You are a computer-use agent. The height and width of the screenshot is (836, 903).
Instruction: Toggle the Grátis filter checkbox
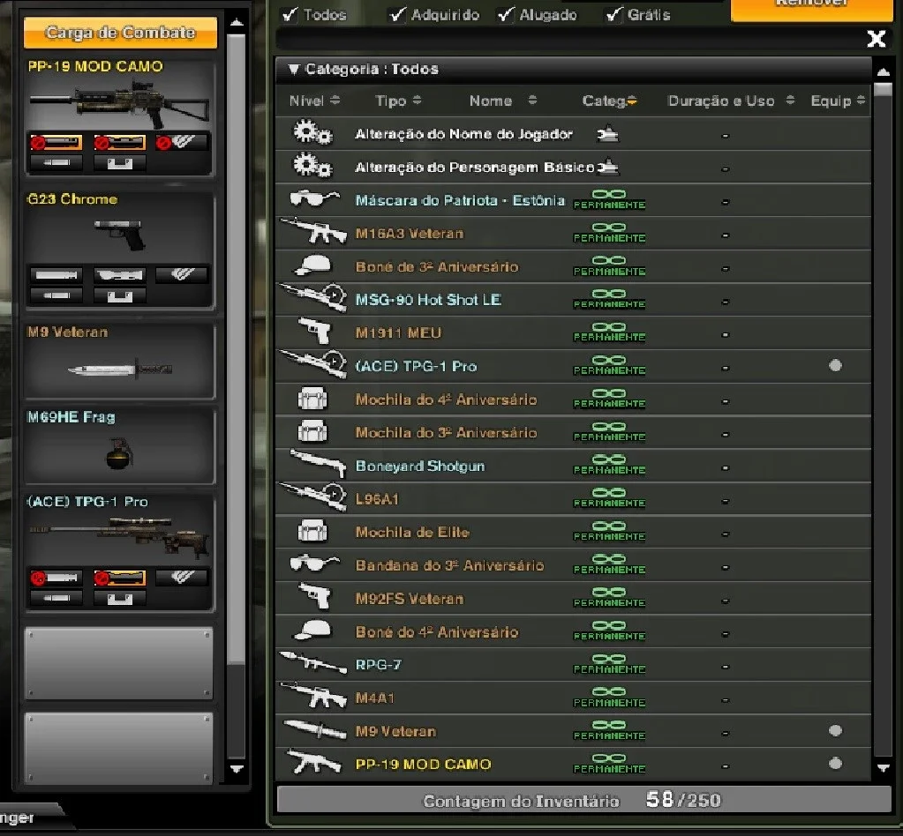tap(613, 14)
